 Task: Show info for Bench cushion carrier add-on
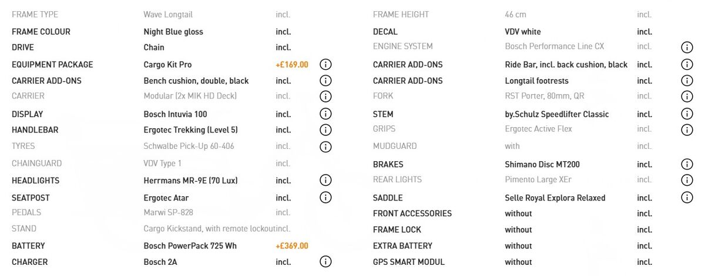[x=325, y=81]
